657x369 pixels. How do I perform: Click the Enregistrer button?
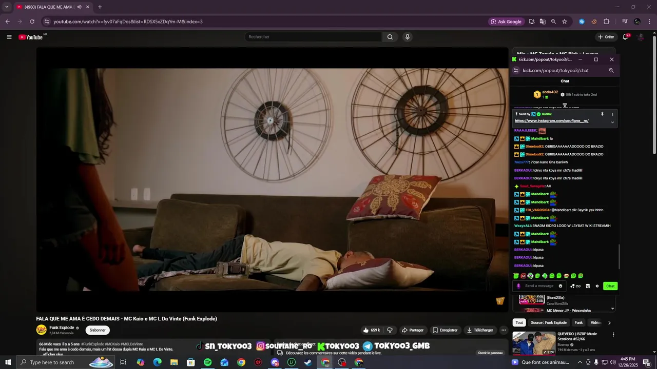coord(445,330)
